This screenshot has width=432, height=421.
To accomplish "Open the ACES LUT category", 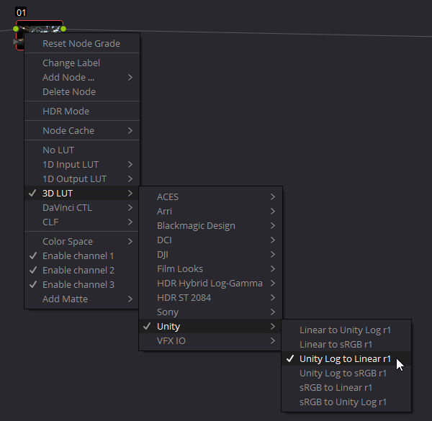I will click(211, 197).
